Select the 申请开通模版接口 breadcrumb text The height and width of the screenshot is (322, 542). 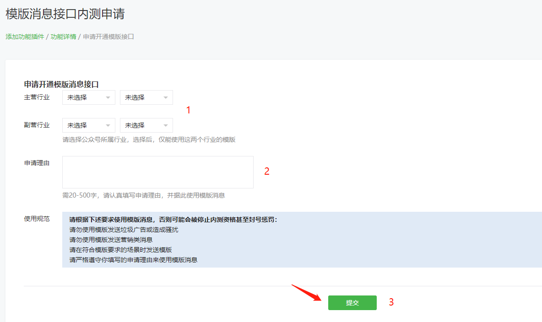(108, 37)
